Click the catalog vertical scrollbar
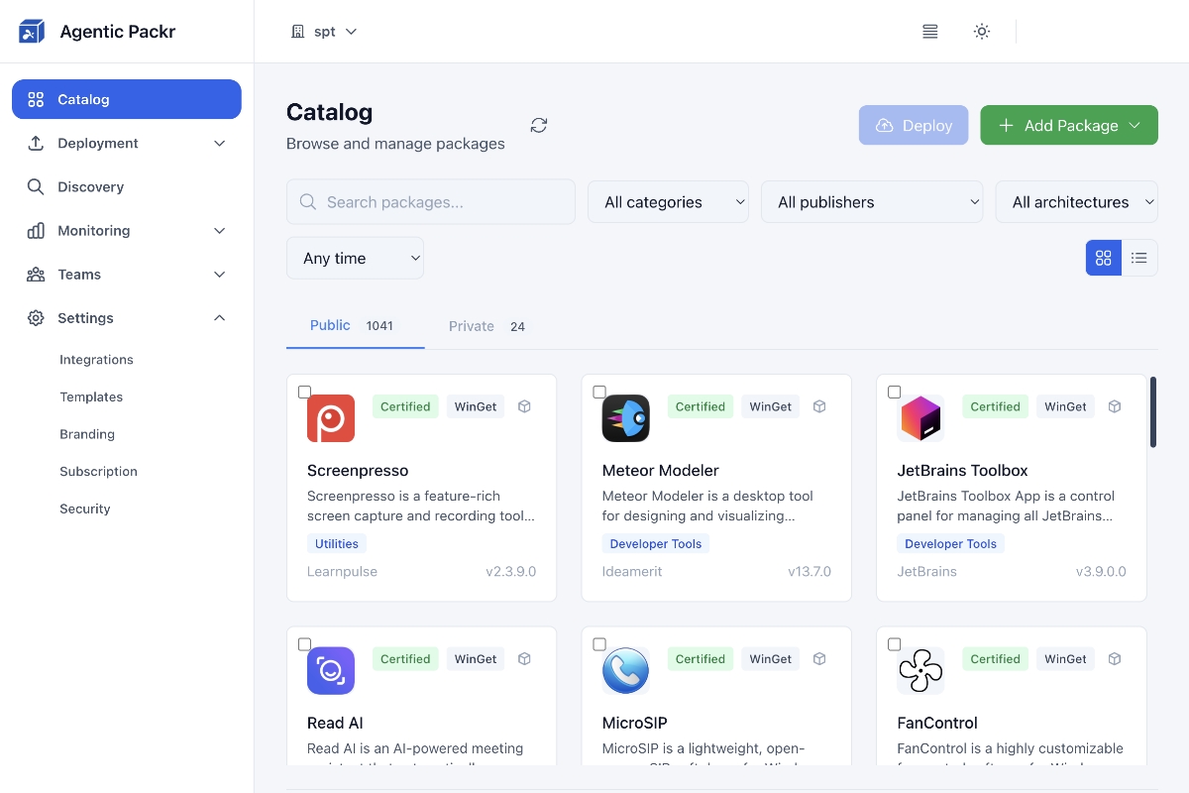Image resolution: width=1189 pixels, height=793 pixels. pos(1153,411)
